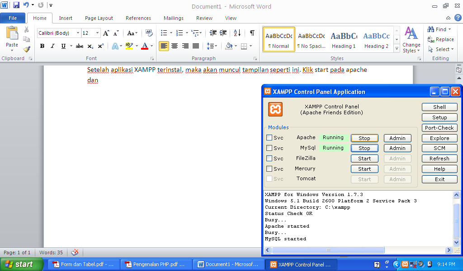The width and height of the screenshot is (463, 271).
Task: Minimize the ribbon with the caret icon
Action: tap(448, 18)
